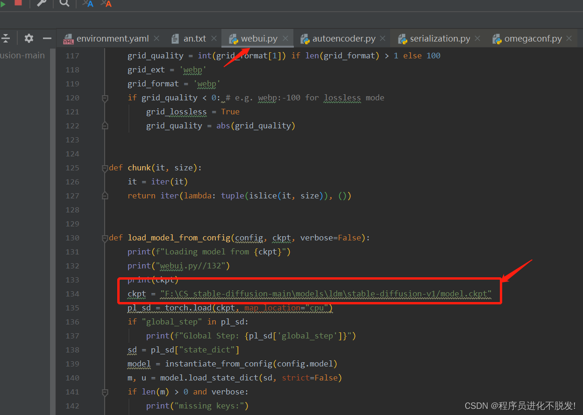Collapse all in the project panel
This screenshot has width=583, height=415.
tap(6, 38)
